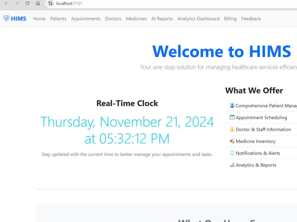
Task: Click 'Stay updated with the current time' caption
Action: [x=127, y=155]
